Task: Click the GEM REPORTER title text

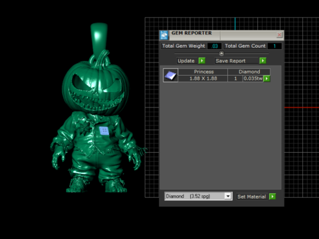Action: [191, 33]
